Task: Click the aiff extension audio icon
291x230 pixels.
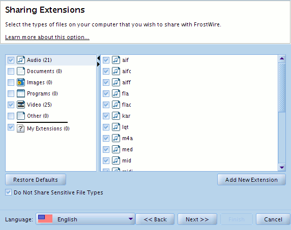Action: [116, 82]
